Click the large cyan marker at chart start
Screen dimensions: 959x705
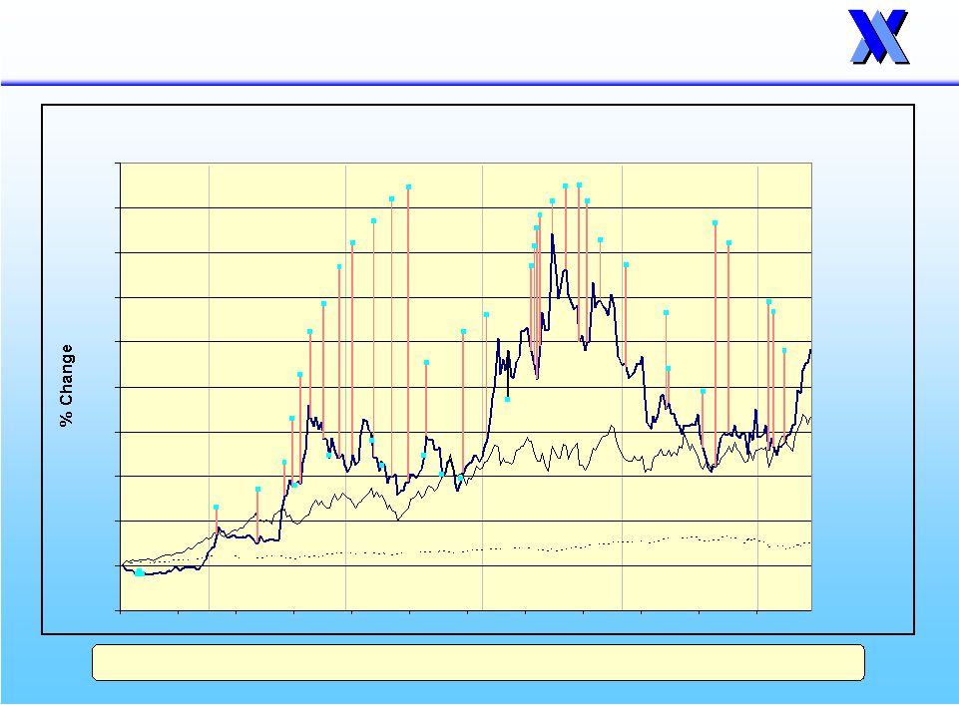[x=140, y=572]
